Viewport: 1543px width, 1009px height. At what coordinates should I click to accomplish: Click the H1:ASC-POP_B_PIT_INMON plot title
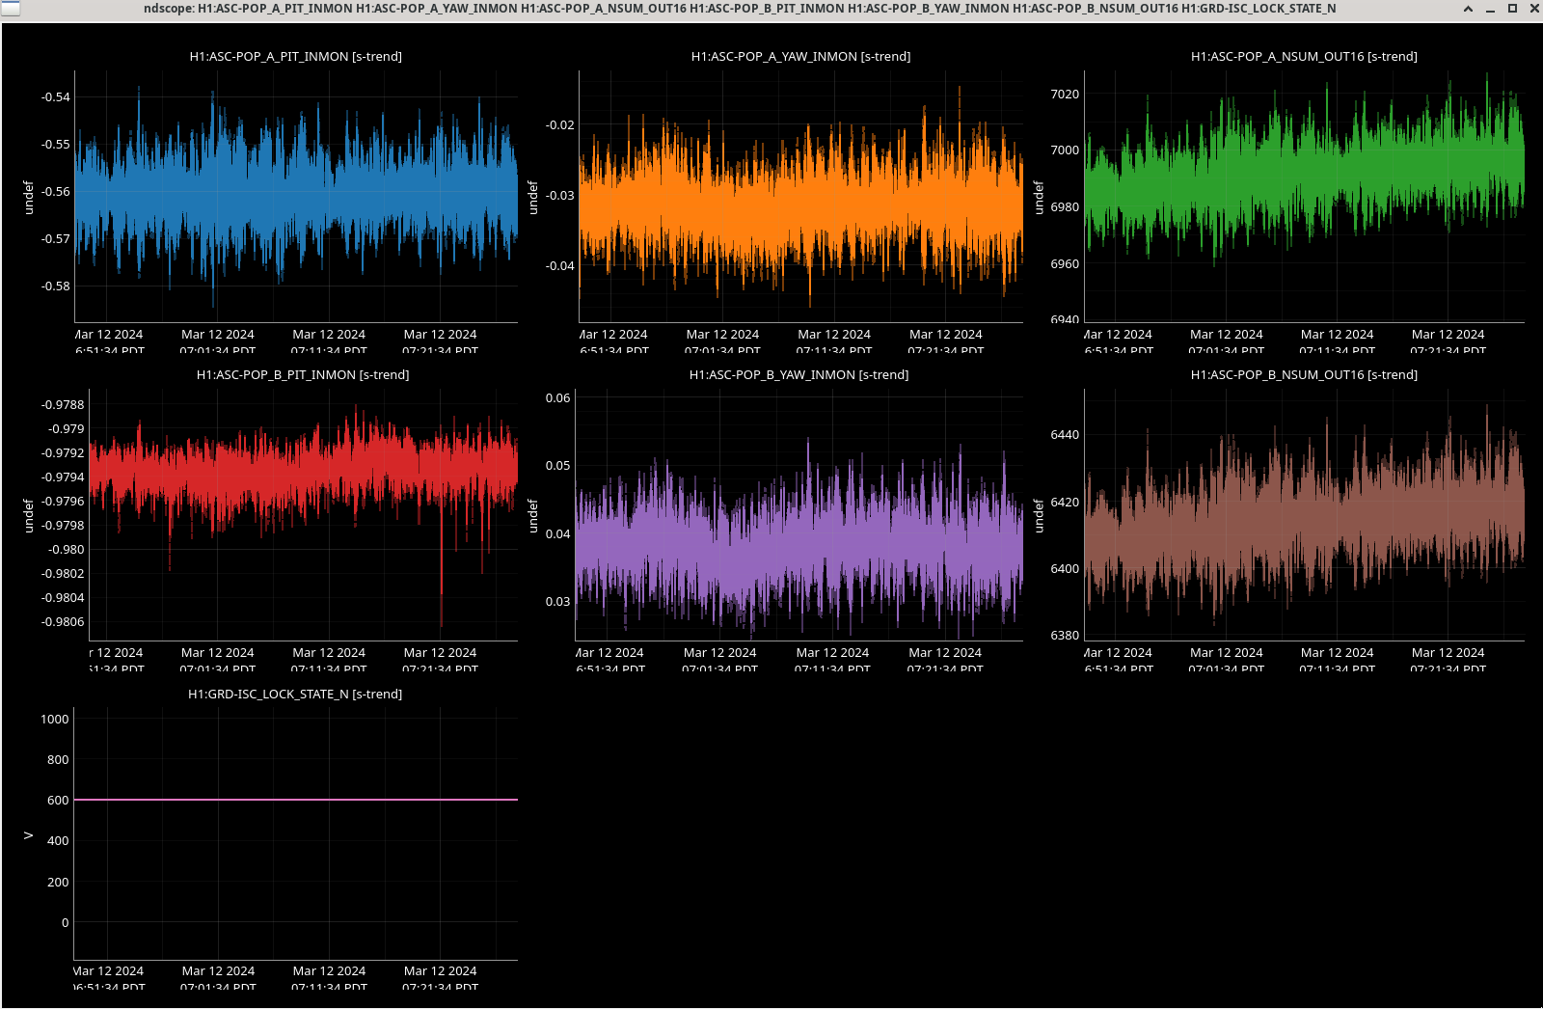(303, 375)
